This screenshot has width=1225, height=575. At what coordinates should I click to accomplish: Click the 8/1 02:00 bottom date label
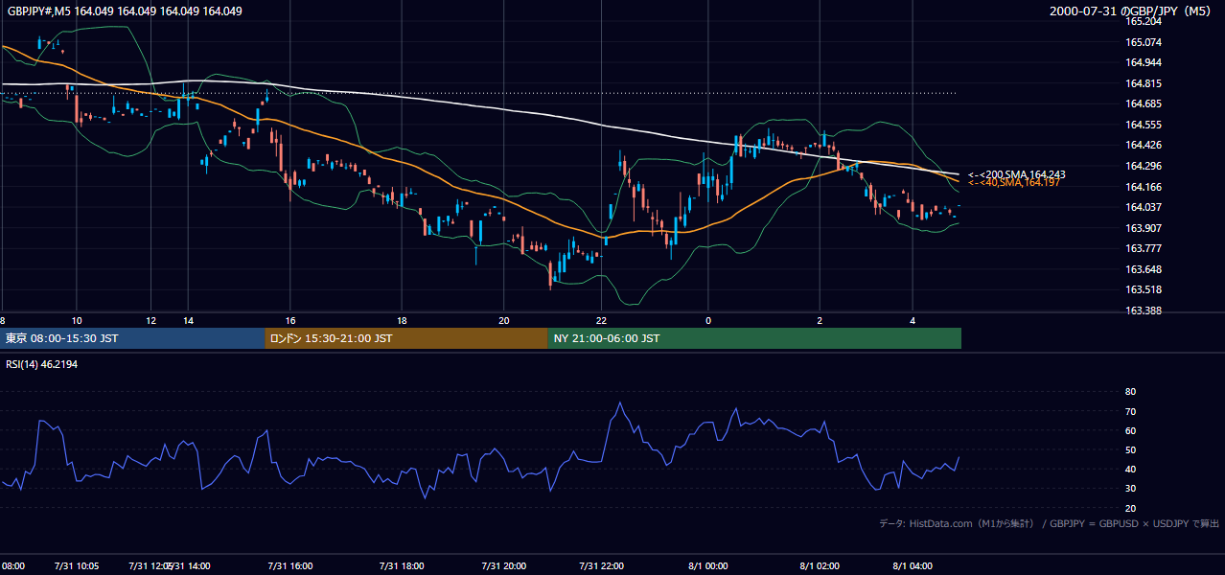(820, 566)
